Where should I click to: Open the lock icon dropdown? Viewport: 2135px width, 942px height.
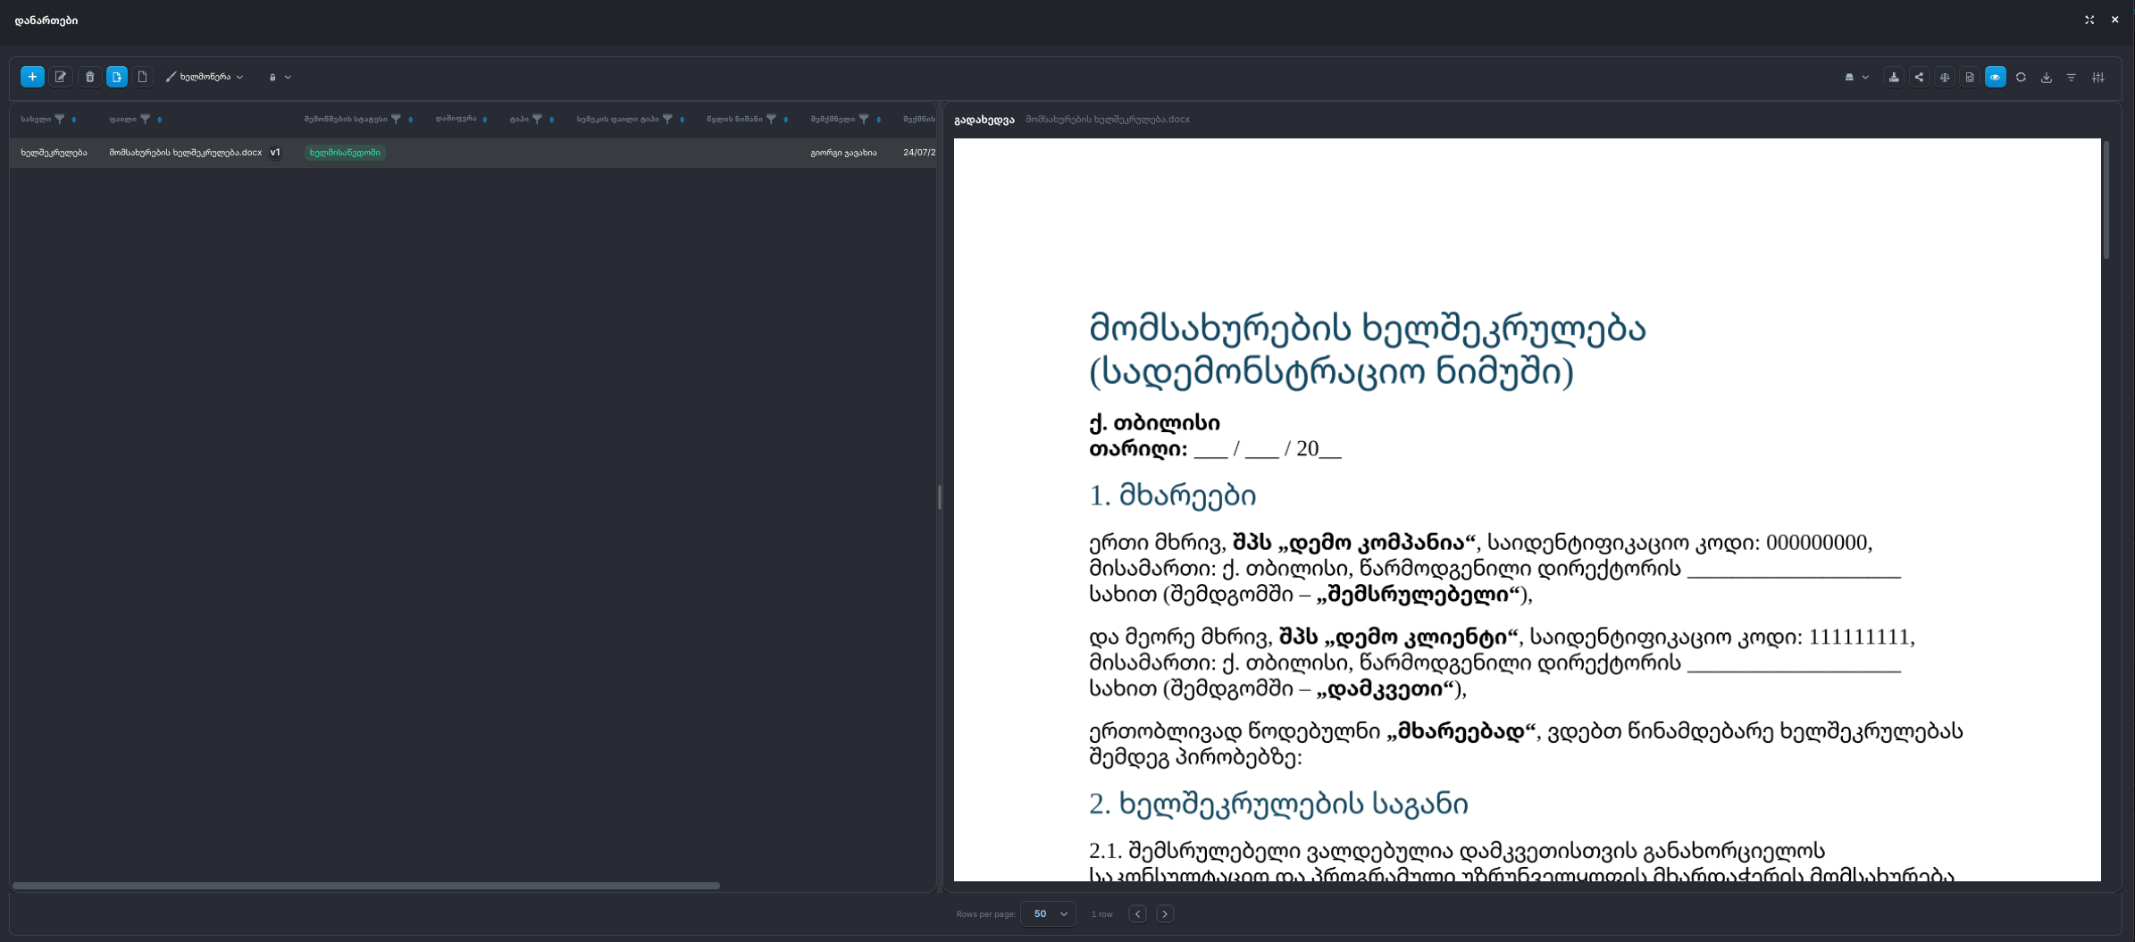tap(280, 77)
